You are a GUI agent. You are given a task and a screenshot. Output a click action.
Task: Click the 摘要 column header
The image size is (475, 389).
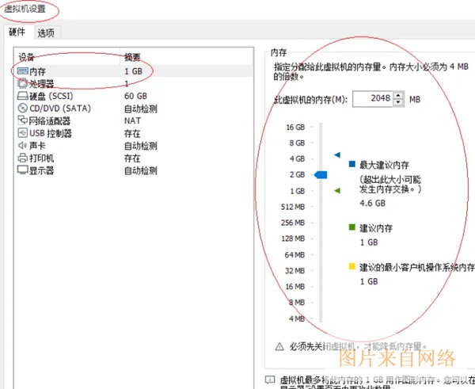tap(132, 57)
